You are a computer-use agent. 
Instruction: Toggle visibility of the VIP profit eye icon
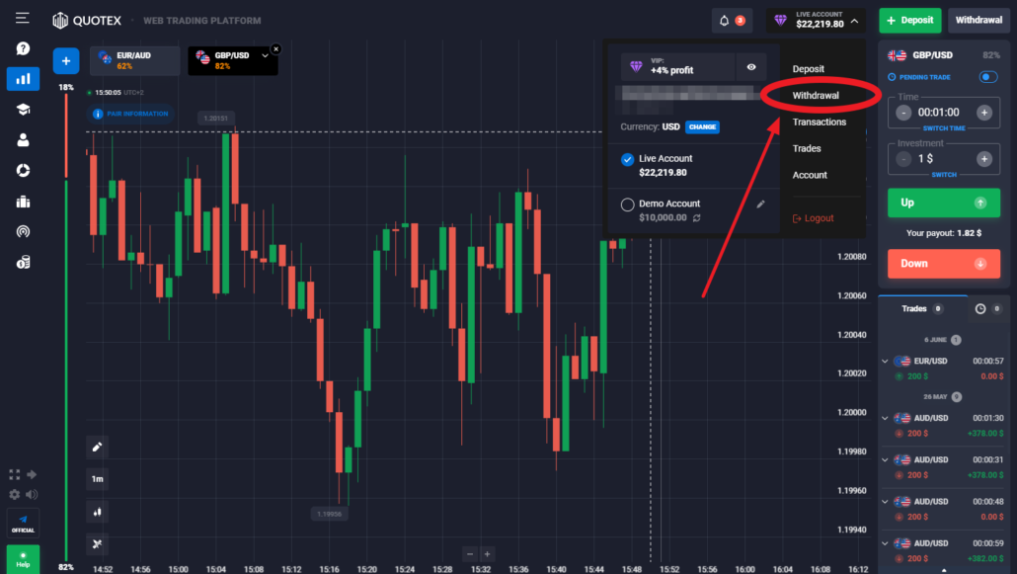click(x=751, y=67)
